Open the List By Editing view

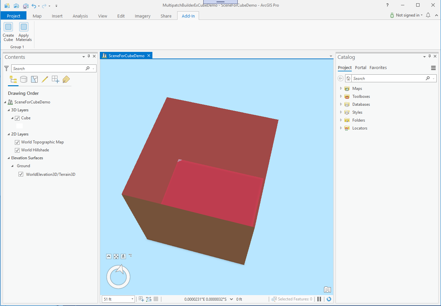pos(45,79)
